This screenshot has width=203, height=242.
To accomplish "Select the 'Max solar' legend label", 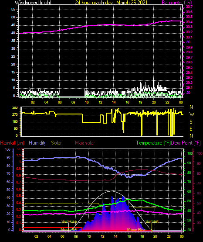I will [x=85, y=143].
